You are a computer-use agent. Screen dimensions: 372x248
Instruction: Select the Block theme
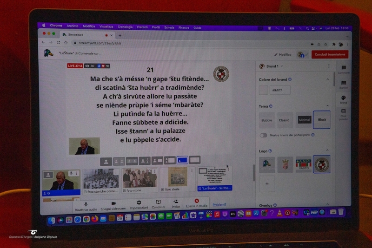(322, 120)
